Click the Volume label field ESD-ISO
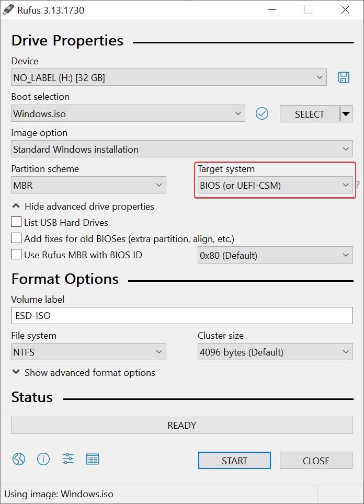 (x=181, y=315)
